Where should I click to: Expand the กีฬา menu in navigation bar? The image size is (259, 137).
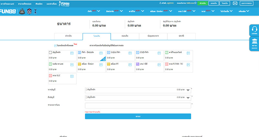[94, 11]
